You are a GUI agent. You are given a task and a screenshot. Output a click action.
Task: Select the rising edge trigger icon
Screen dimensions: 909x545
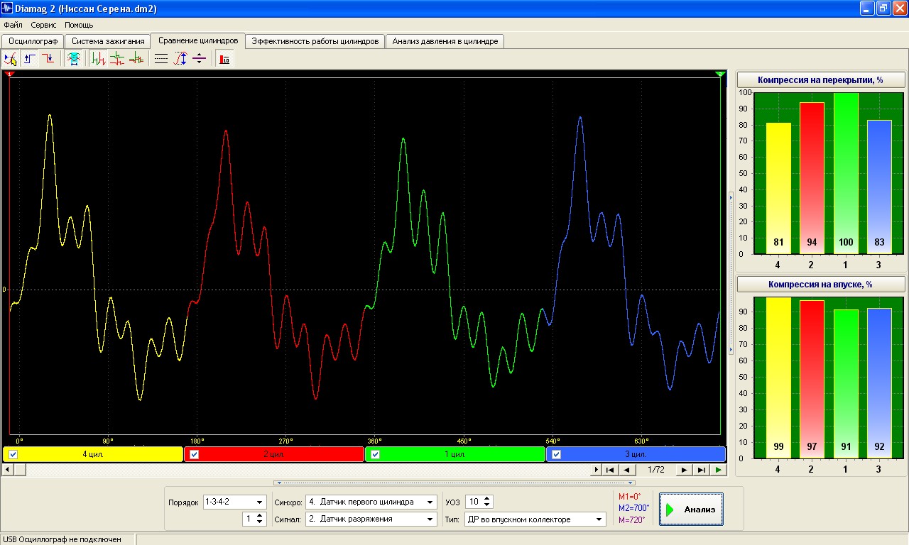pos(30,59)
